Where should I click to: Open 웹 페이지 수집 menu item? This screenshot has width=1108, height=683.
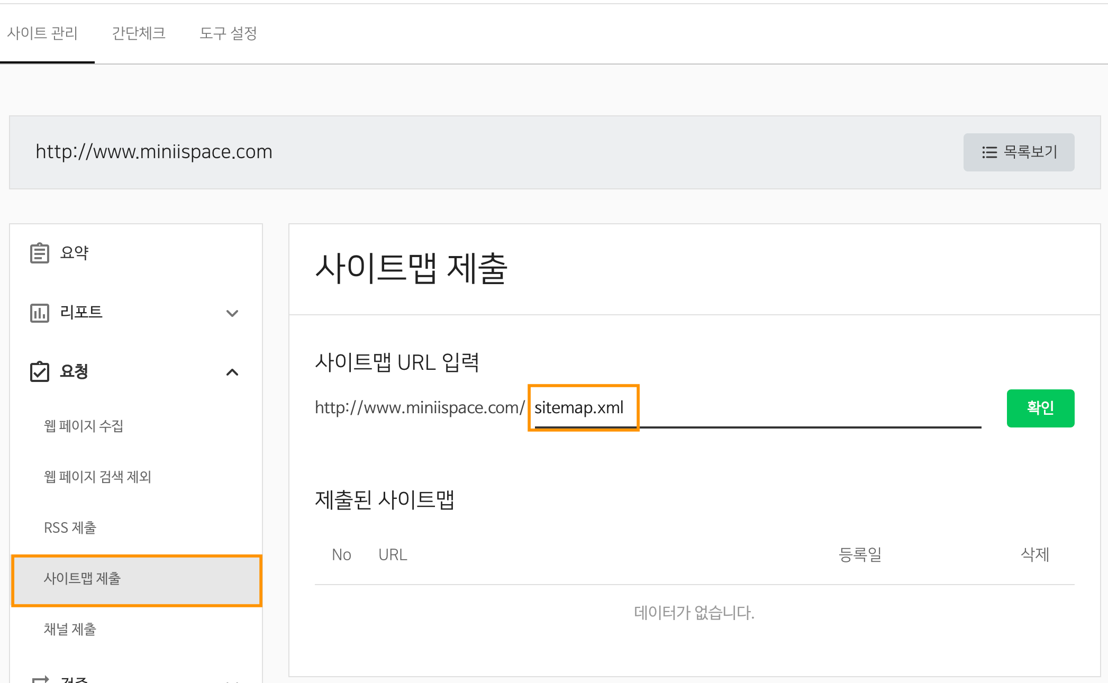coord(84,426)
